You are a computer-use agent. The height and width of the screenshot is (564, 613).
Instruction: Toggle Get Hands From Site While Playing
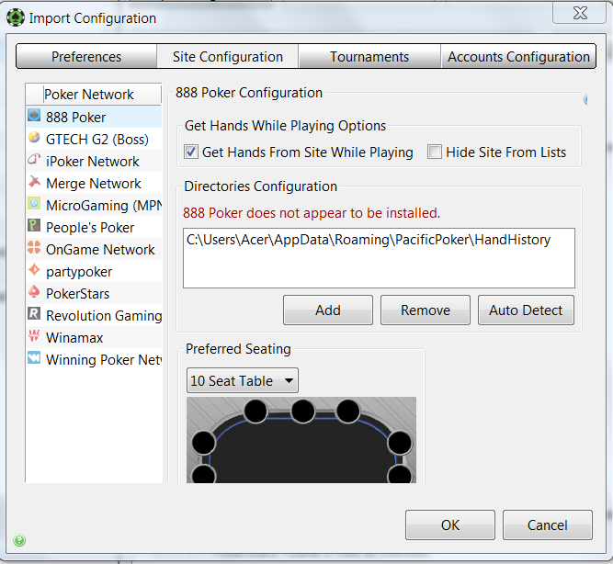tap(191, 152)
